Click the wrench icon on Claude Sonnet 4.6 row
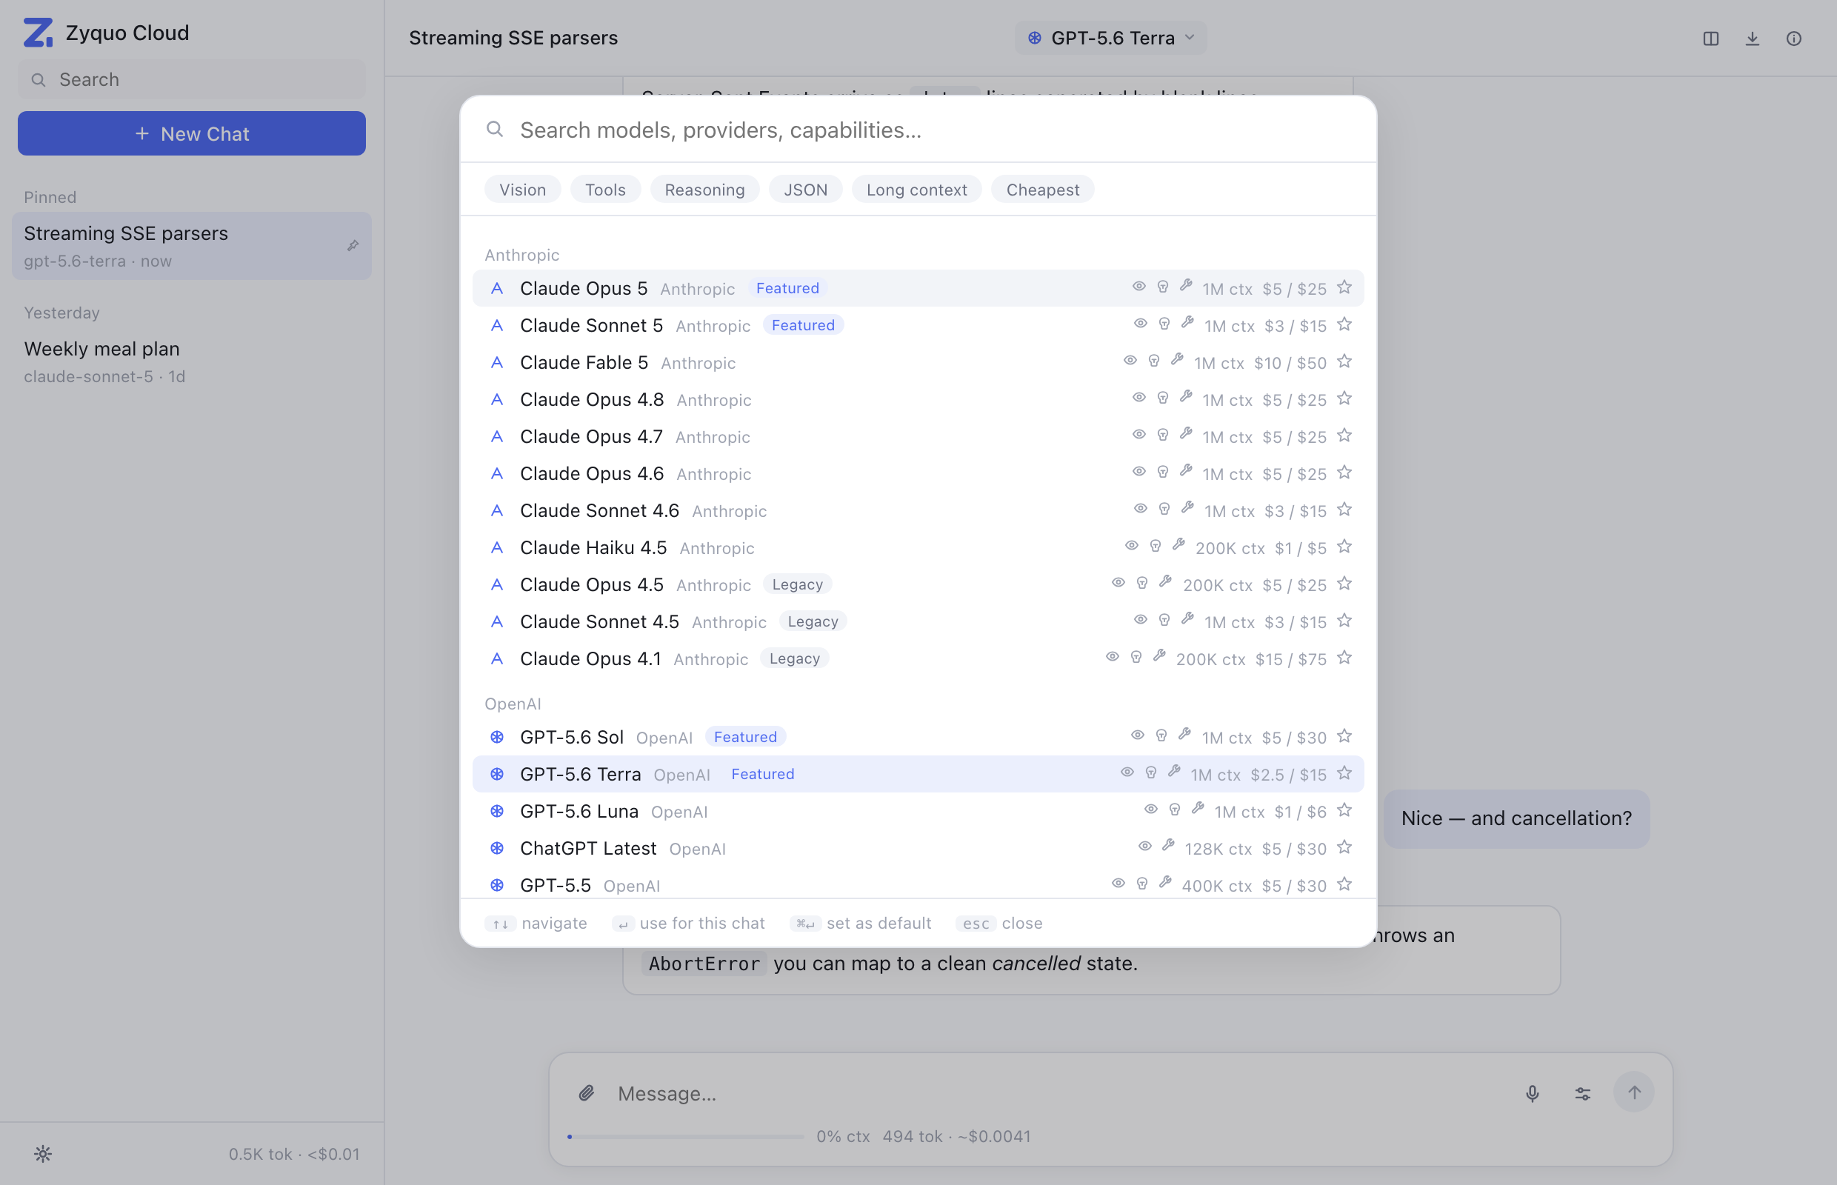 pyautogui.click(x=1187, y=509)
